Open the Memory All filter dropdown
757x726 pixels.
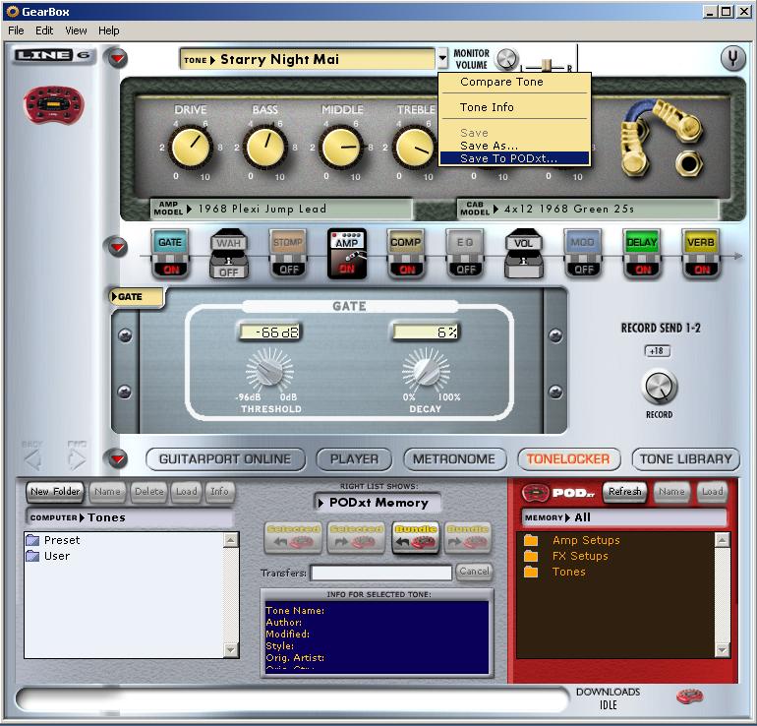pos(623,517)
